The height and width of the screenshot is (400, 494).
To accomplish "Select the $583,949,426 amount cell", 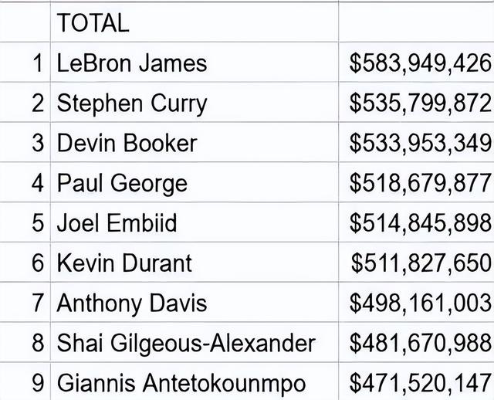I will tap(417, 62).
